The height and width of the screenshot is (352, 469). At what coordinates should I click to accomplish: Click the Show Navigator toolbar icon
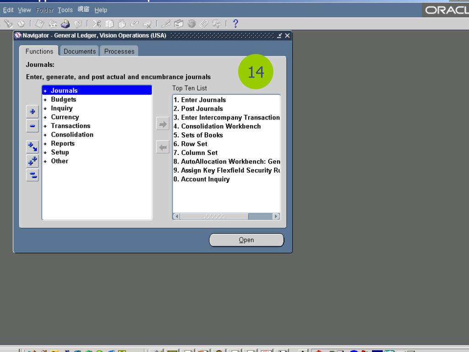(21, 23)
